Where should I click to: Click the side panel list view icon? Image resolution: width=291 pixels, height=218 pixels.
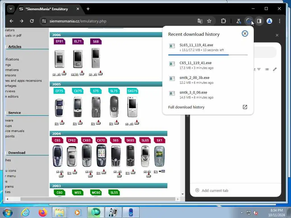point(267,69)
